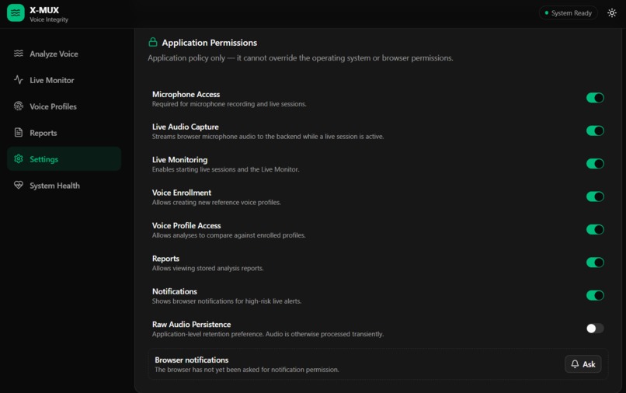The width and height of the screenshot is (626, 393).
Task: Turn off Live Audio Capture switch
Action: 595,130
